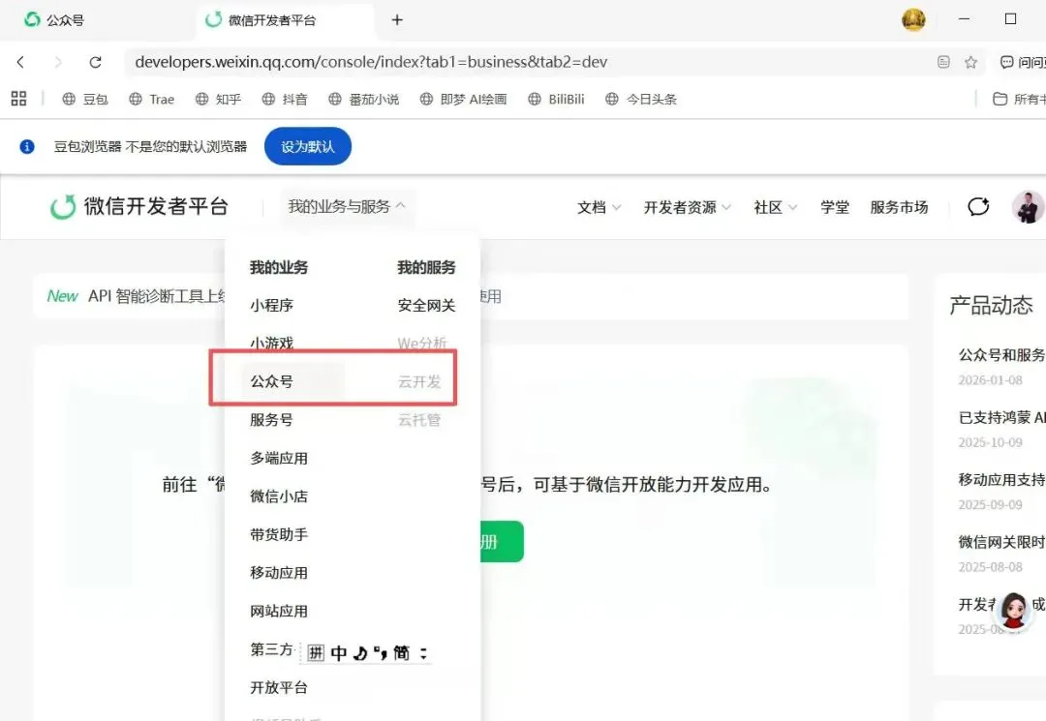1046x721 pixels.
Task: Open the 服务市场 link
Action: tap(899, 207)
